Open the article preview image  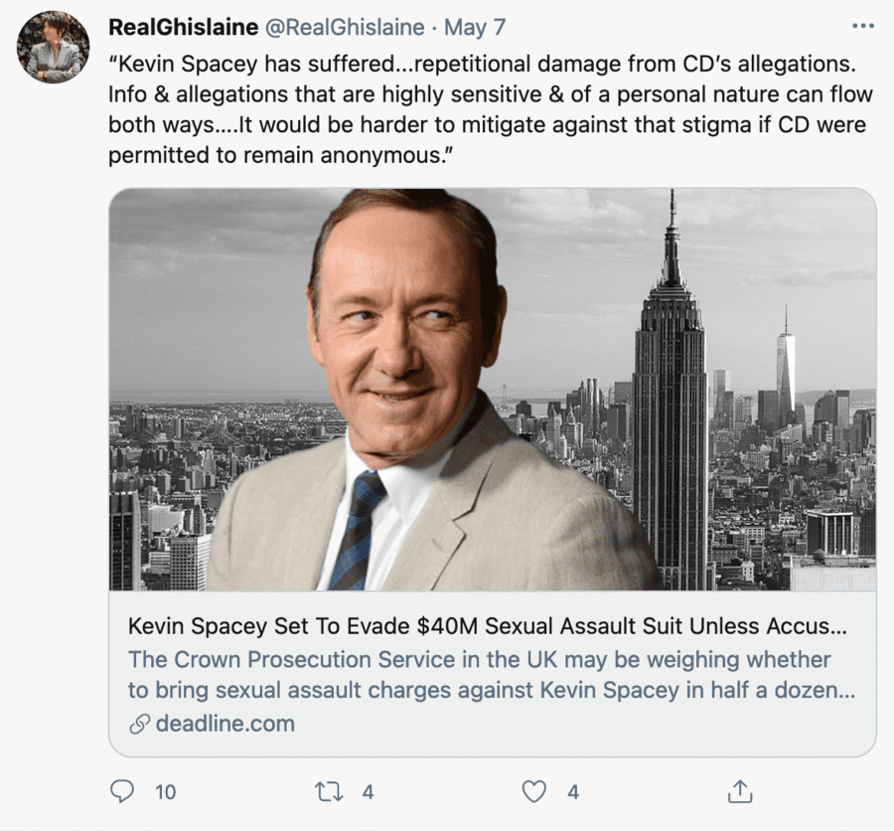(x=492, y=390)
